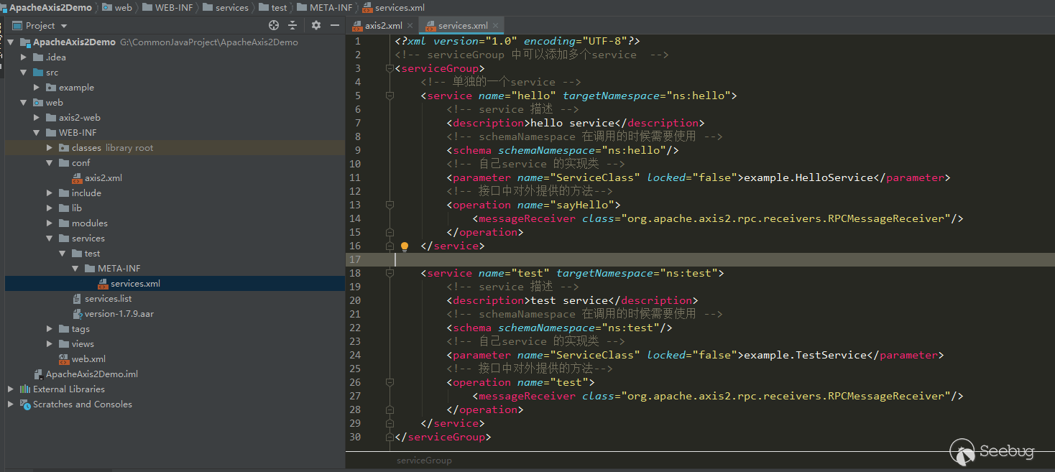Click the collapse all icon in Project panel
The image size is (1055, 472).
click(x=292, y=25)
